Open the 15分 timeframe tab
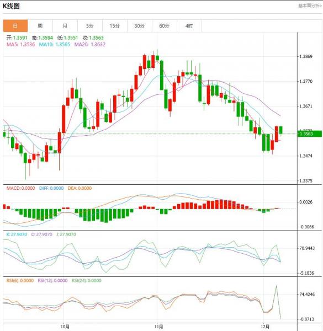Image resolution: width=323 pixels, height=331 pixels. [115, 26]
